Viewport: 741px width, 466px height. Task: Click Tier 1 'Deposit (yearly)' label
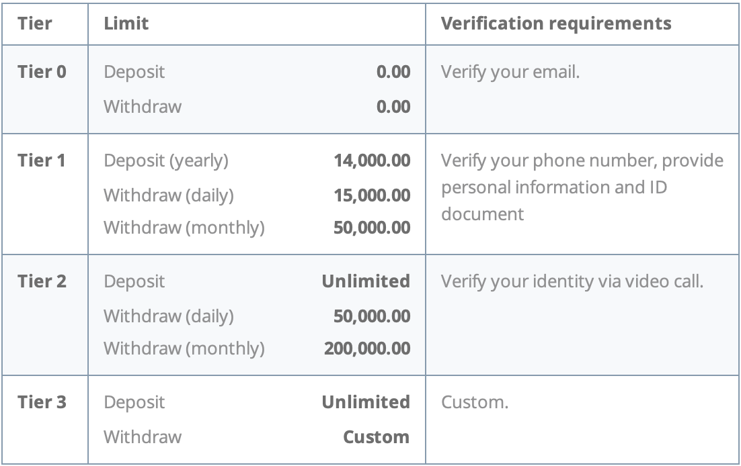166,161
